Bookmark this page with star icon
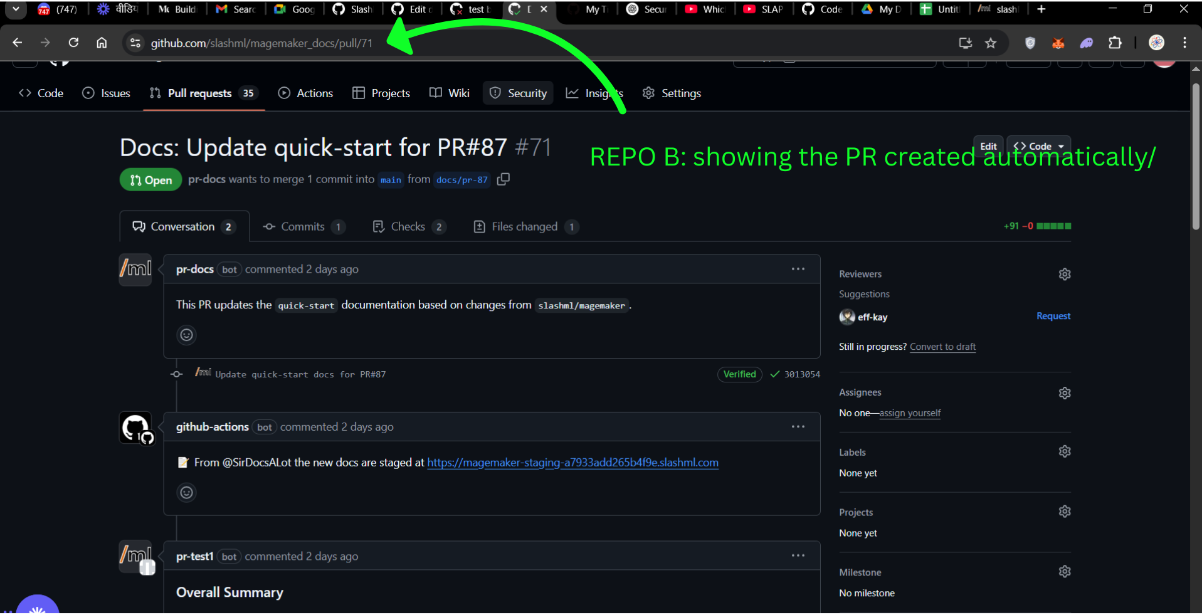The width and height of the screenshot is (1202, 615). [x=990, y=43]
